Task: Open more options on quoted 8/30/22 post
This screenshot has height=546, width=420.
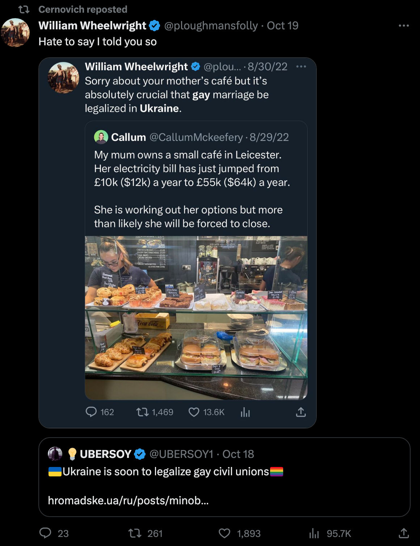Action: 301,67
